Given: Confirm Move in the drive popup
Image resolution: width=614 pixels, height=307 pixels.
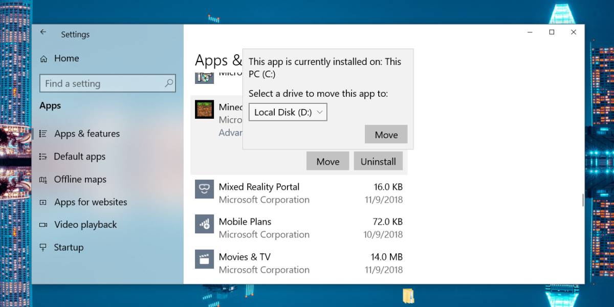Looking at the screenshot, I should [x=386, y=135].
